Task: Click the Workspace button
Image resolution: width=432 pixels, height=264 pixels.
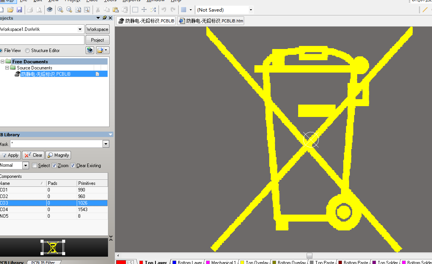Action: point(98,29)
